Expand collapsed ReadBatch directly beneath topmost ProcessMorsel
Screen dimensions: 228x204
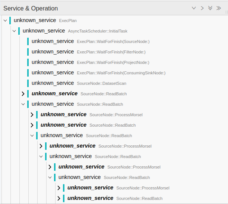[x=32, y=125]
